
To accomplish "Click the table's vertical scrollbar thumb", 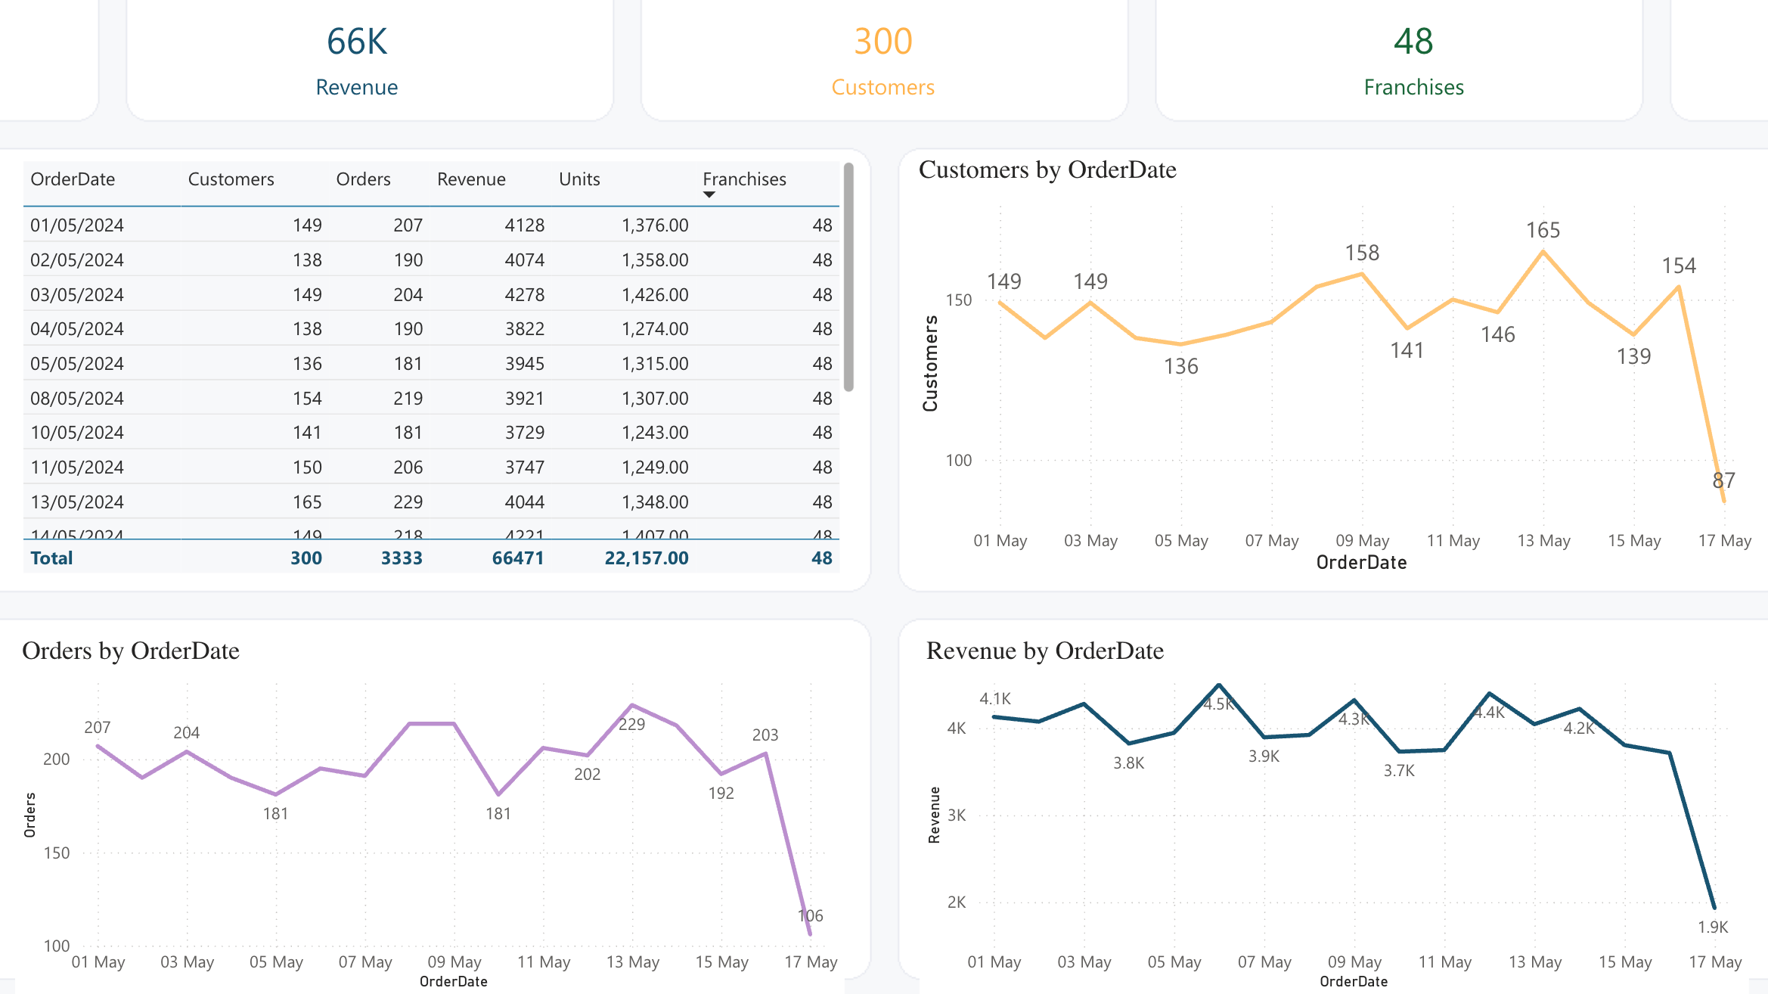I will 848,277.
